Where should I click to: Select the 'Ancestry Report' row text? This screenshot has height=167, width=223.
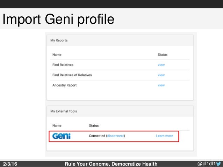[x=64, y=85]
